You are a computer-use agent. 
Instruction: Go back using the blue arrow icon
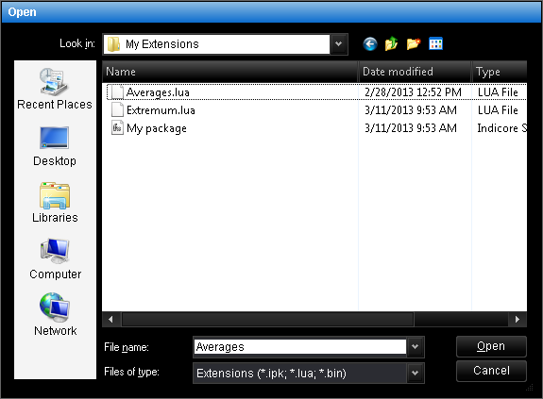pos(370,44)
